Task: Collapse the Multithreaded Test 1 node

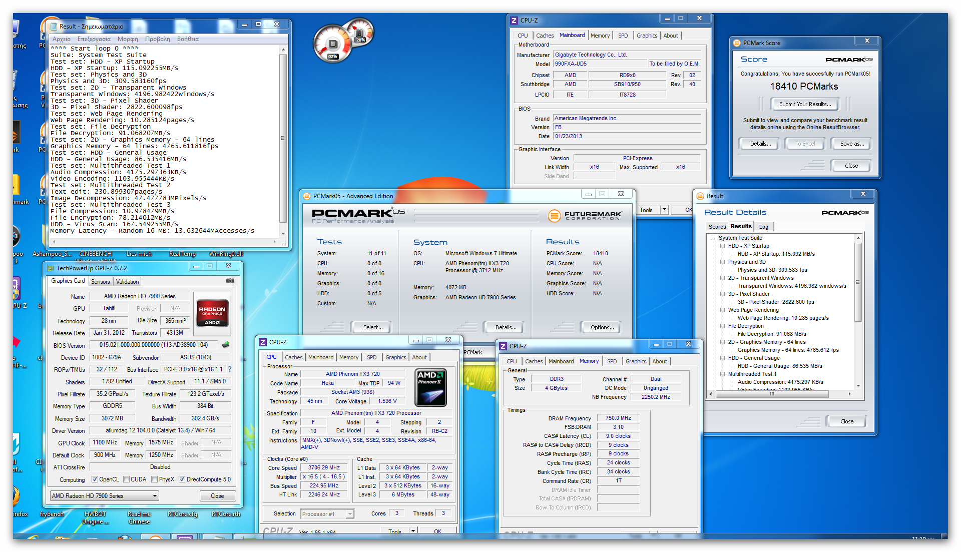Action: tap(722, 374)
